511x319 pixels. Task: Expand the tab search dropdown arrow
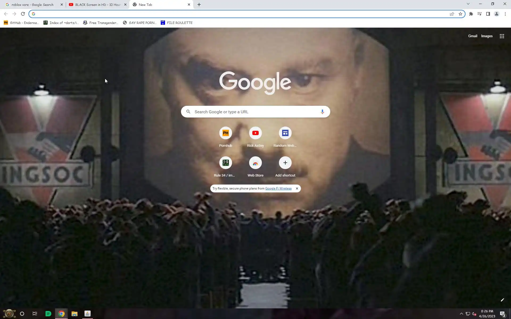(x=468, y=4)
